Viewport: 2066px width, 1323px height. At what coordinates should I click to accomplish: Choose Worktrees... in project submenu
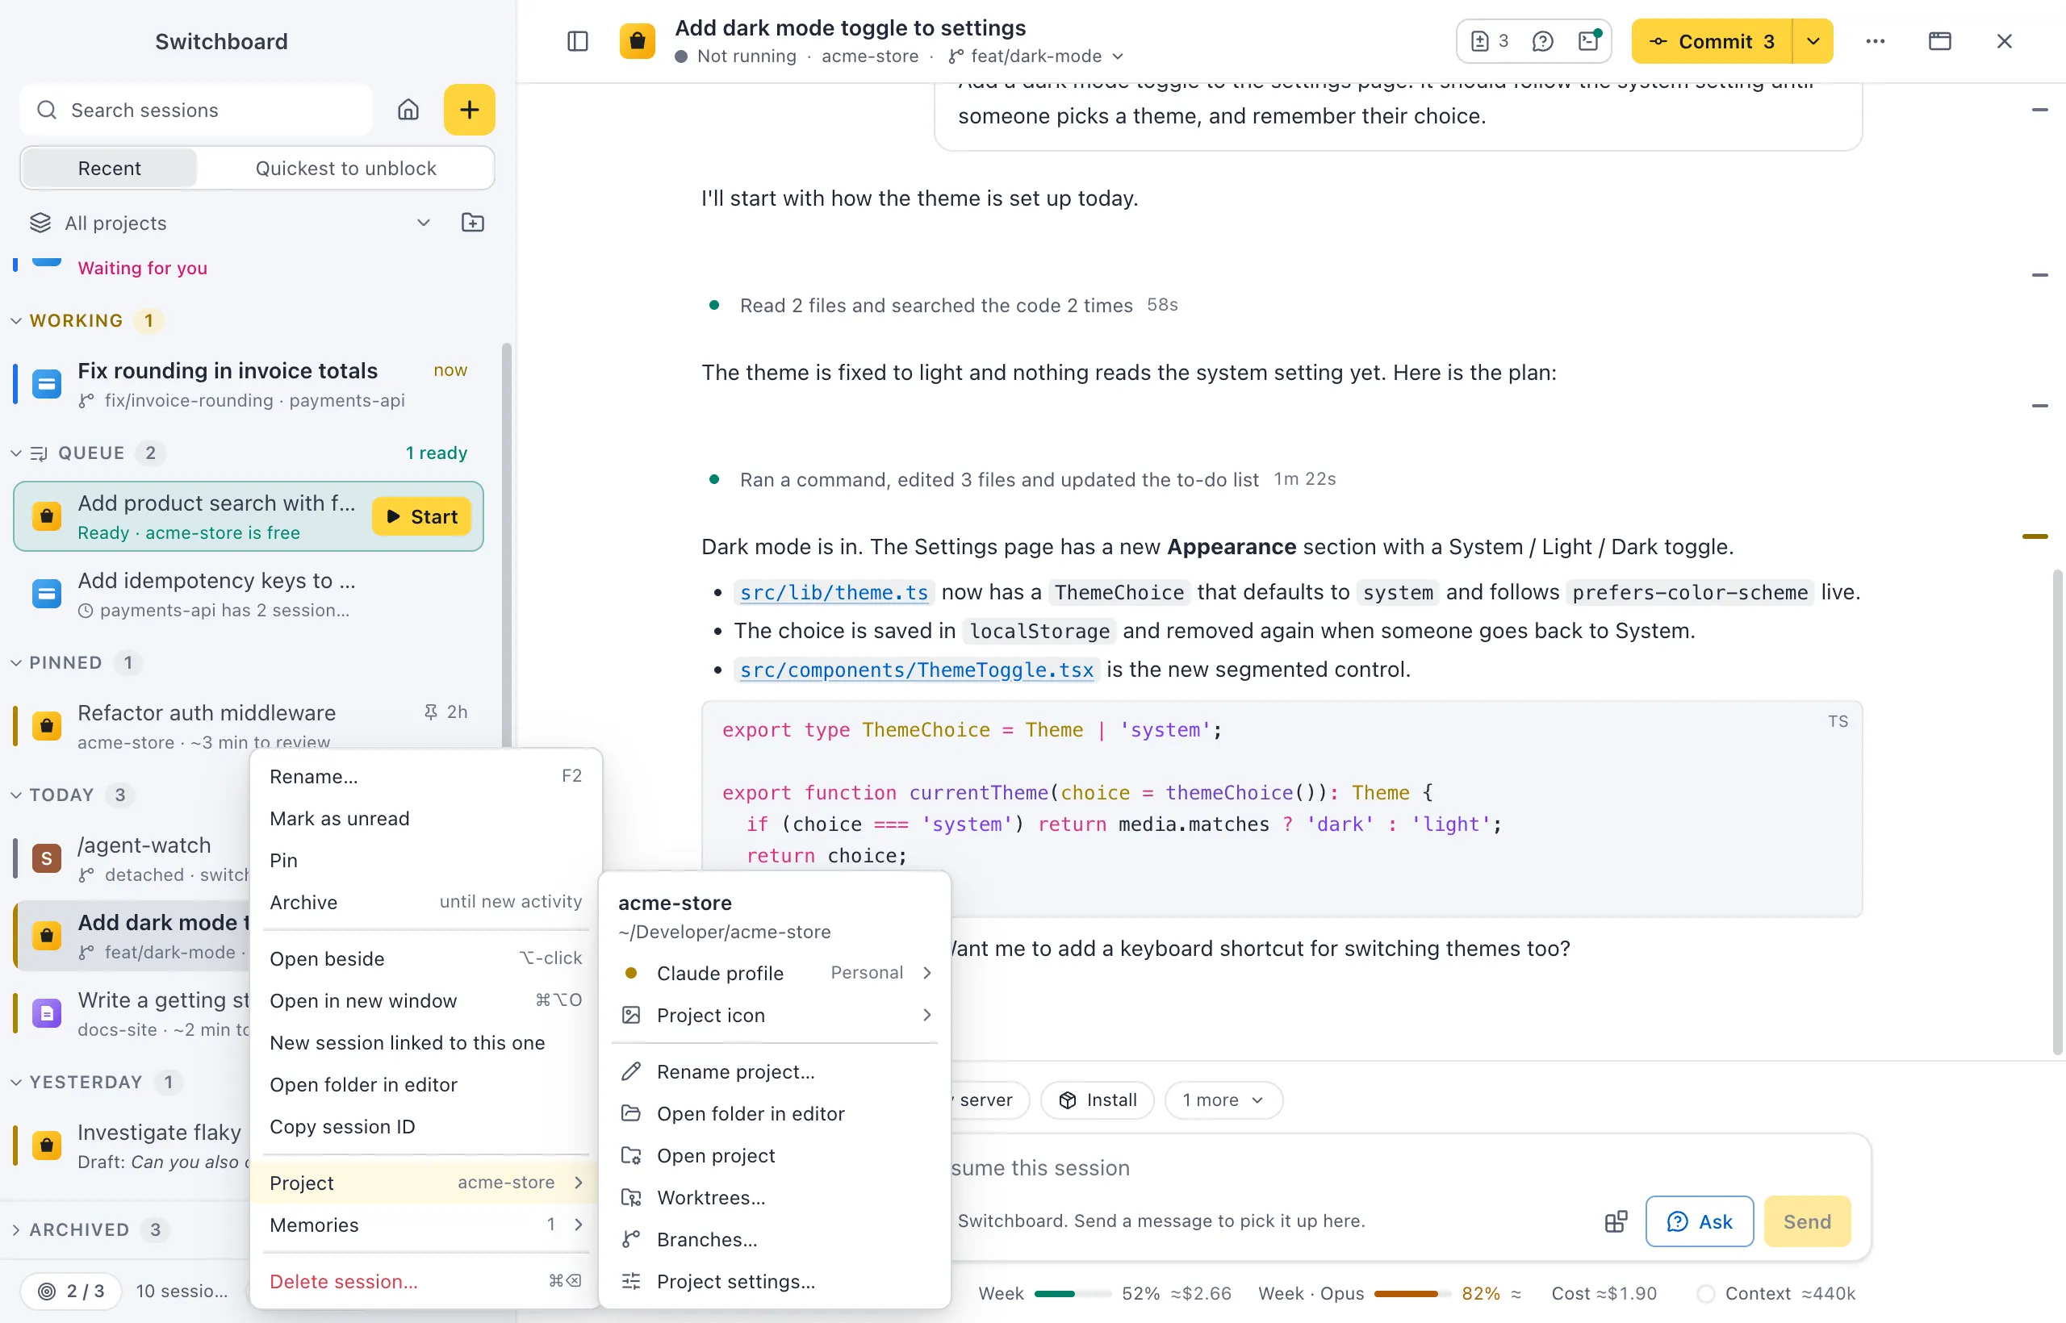coord(776,1198)
